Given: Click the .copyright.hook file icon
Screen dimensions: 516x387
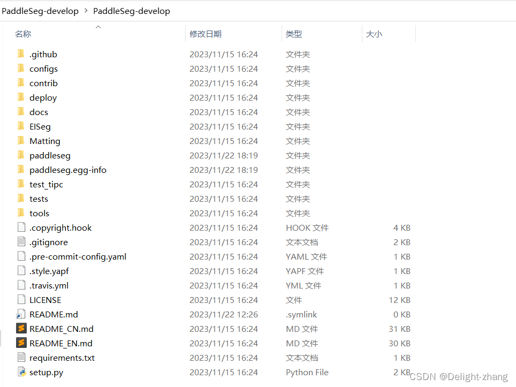Looking at the screenshot, I should pos(21,227).
